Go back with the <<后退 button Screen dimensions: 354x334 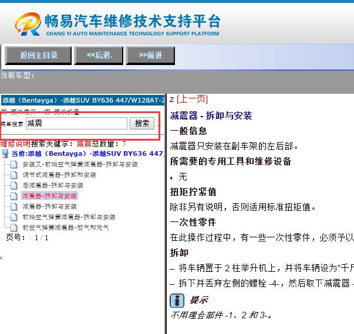[99, 56]
